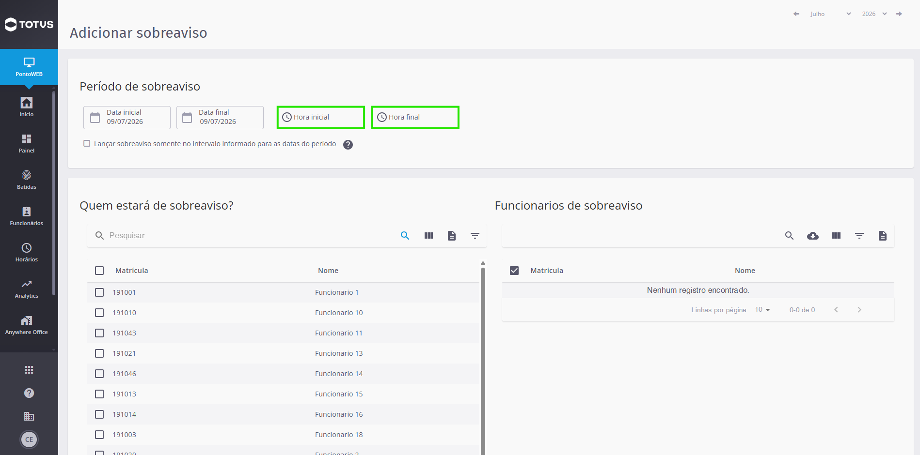Open the Painel section
The image size is (920, 455).
click(x=27, y=143)
